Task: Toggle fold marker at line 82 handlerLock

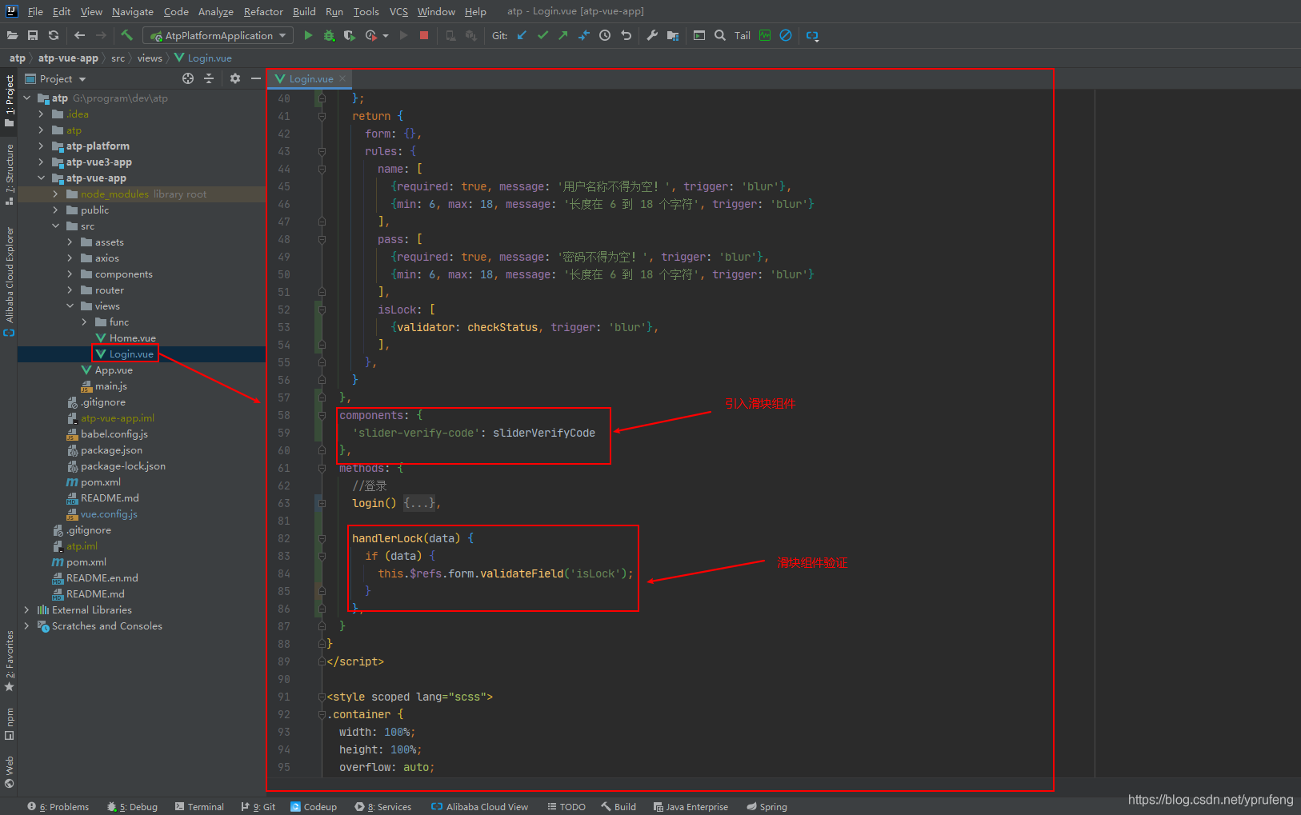Action: click(322, 538)
